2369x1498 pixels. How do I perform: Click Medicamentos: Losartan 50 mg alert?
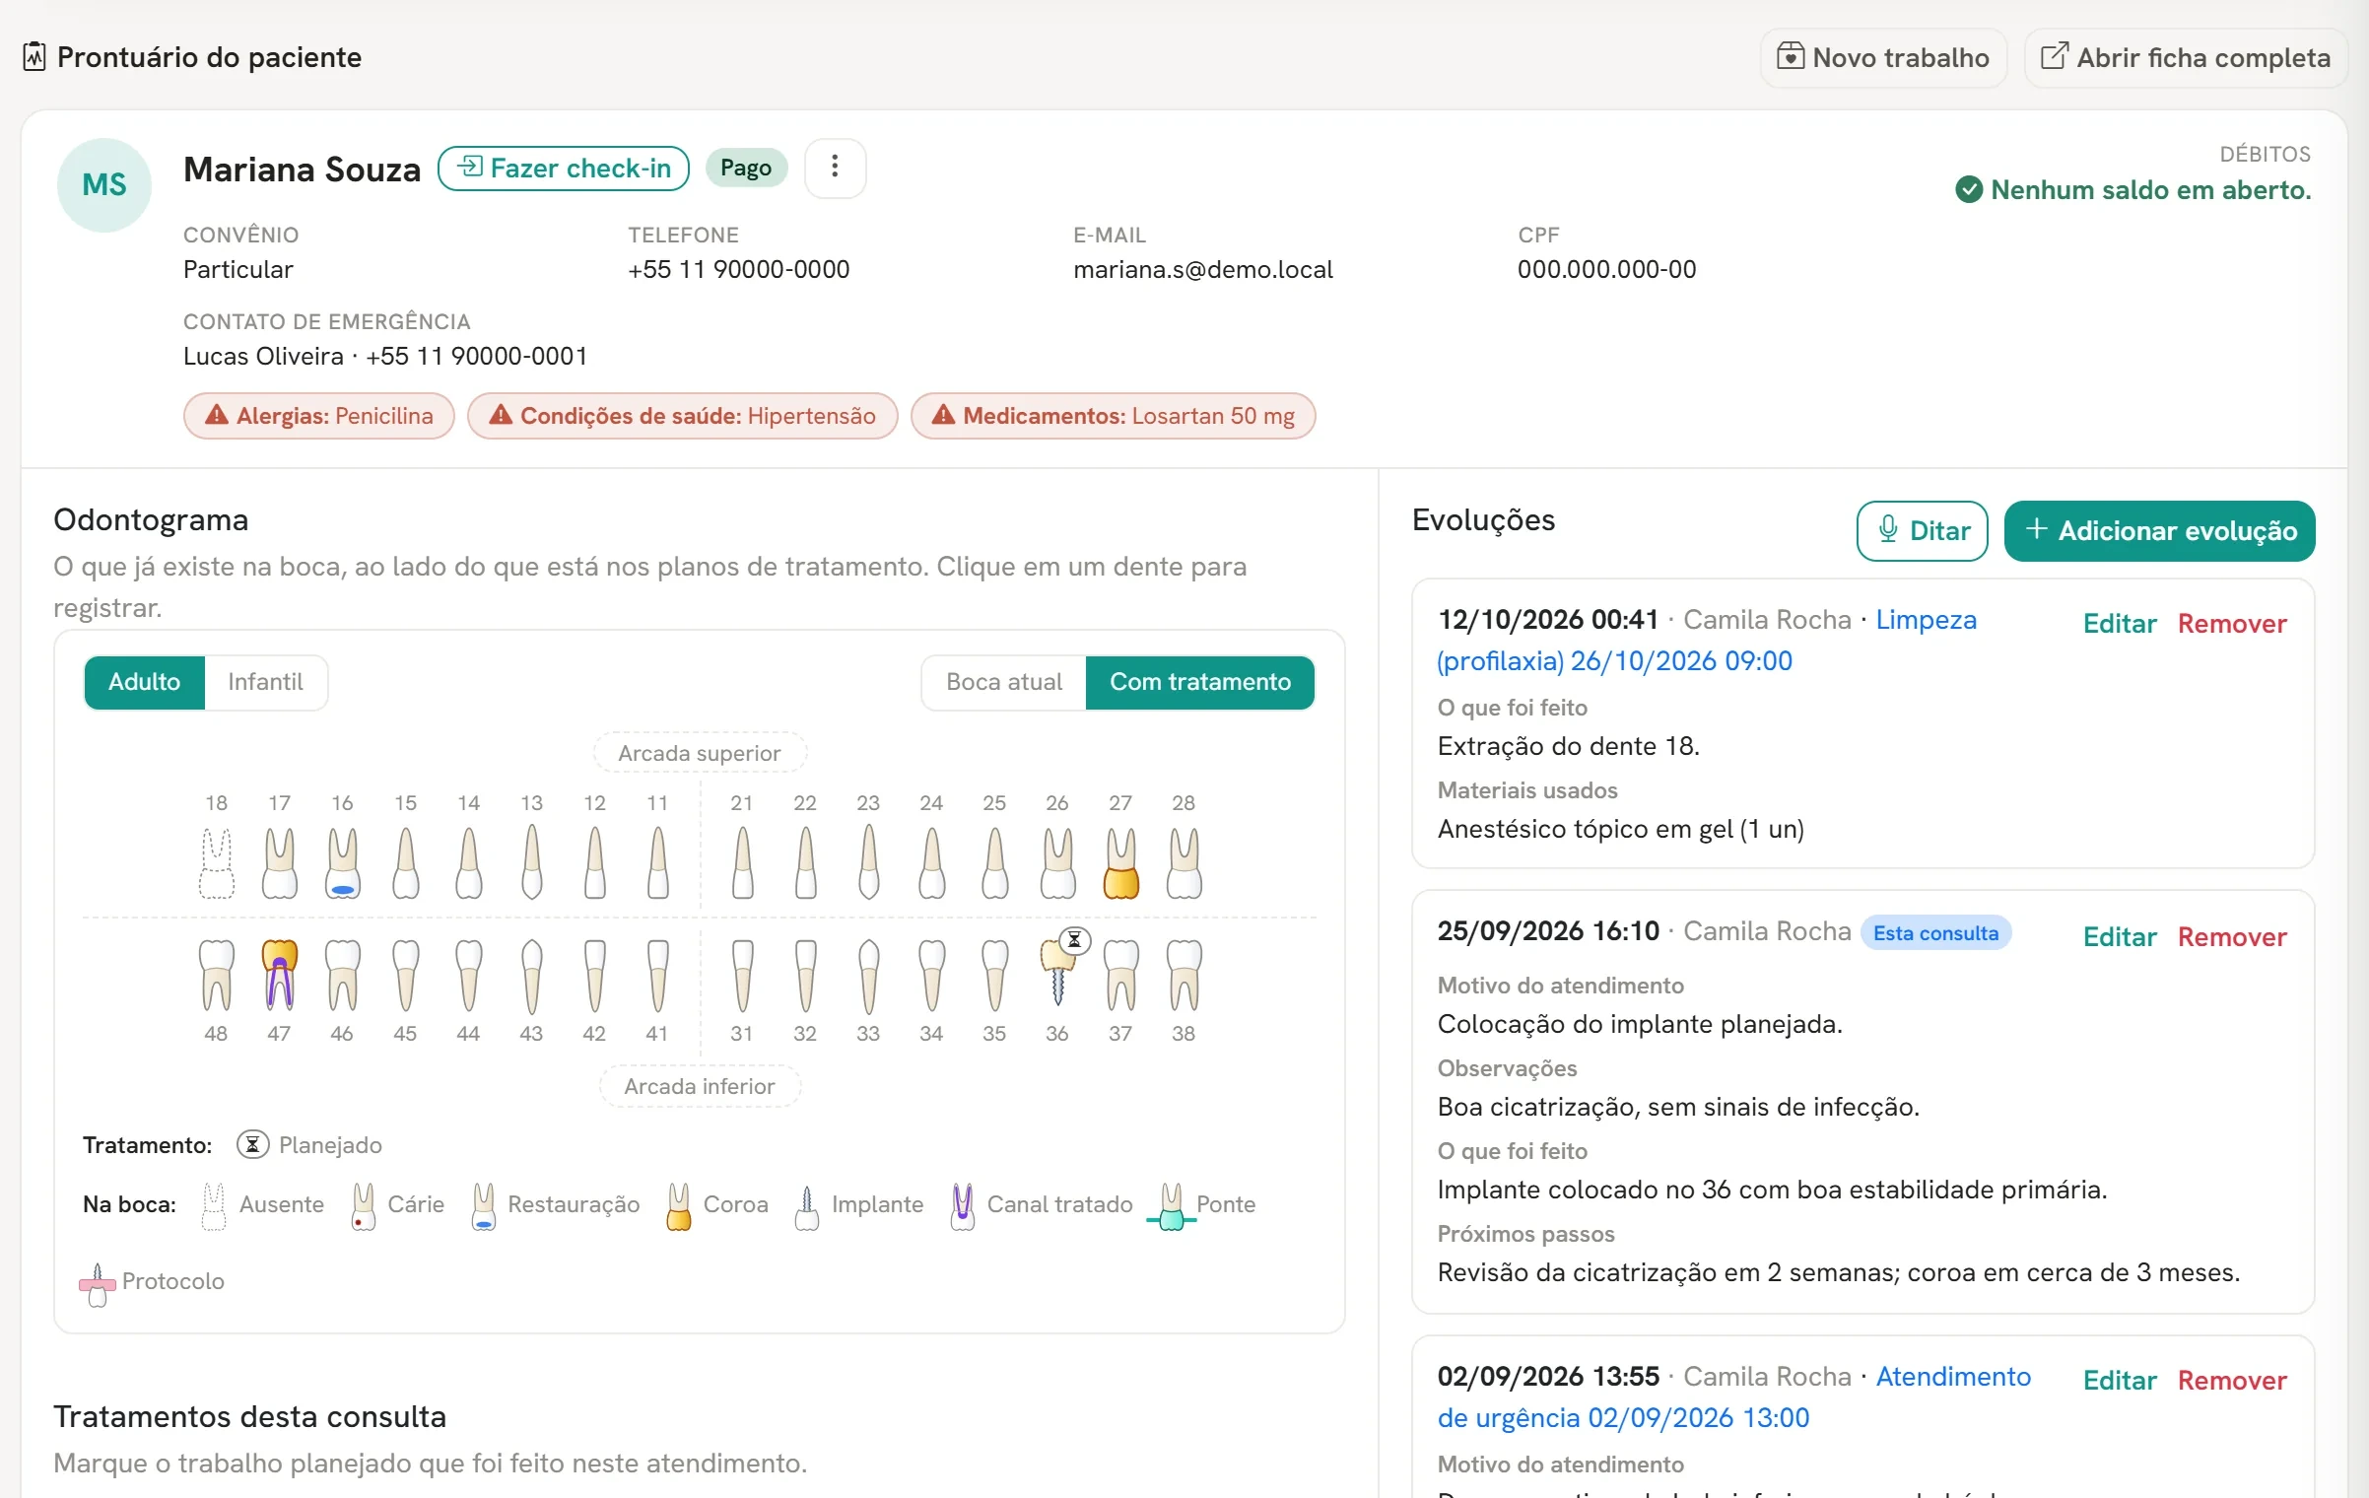coord(1114,416)
